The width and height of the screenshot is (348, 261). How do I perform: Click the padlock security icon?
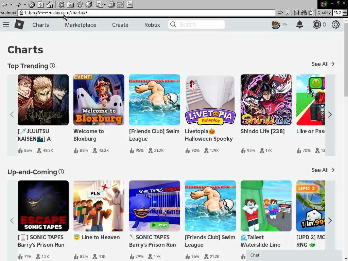point(21,13)
